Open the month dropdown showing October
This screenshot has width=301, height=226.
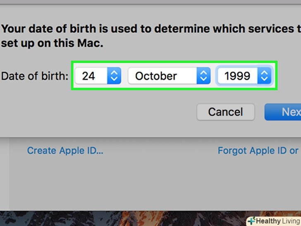pos(169,76)
